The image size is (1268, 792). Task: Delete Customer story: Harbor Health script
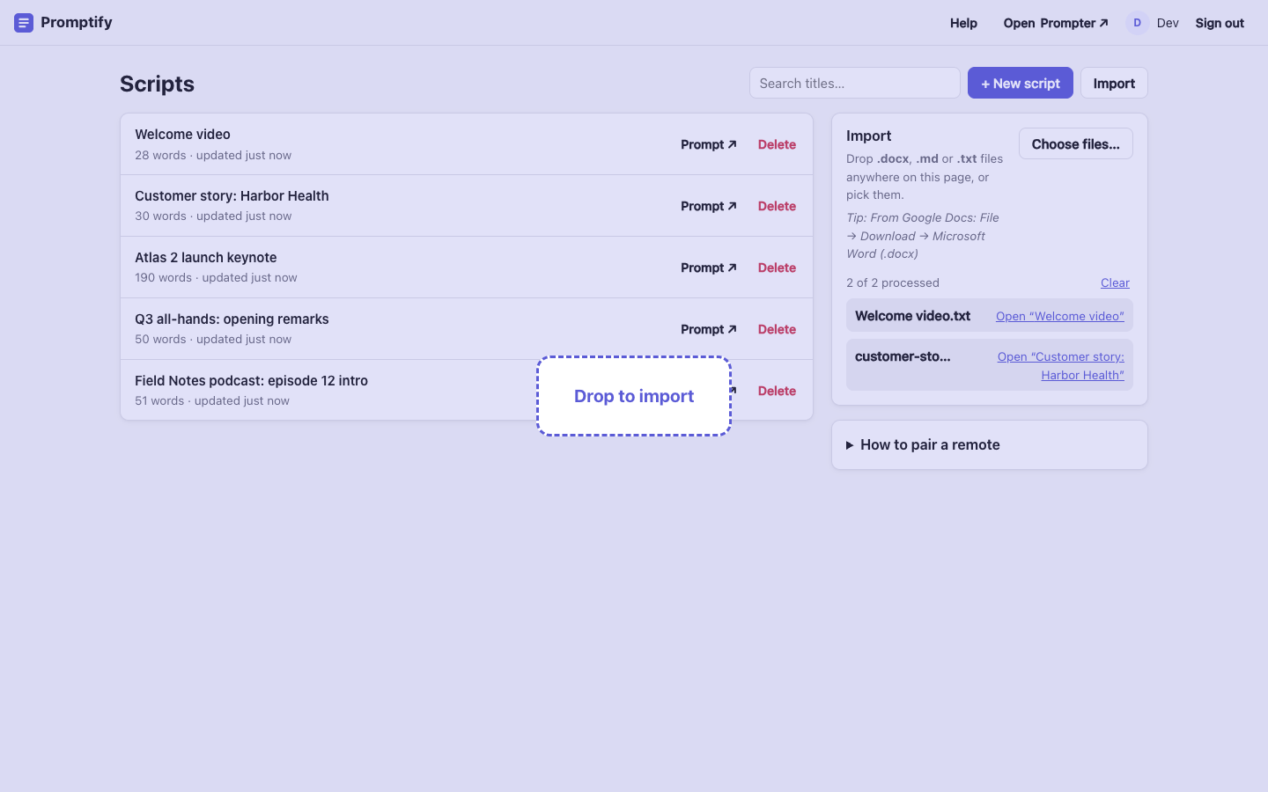point(777,206)
